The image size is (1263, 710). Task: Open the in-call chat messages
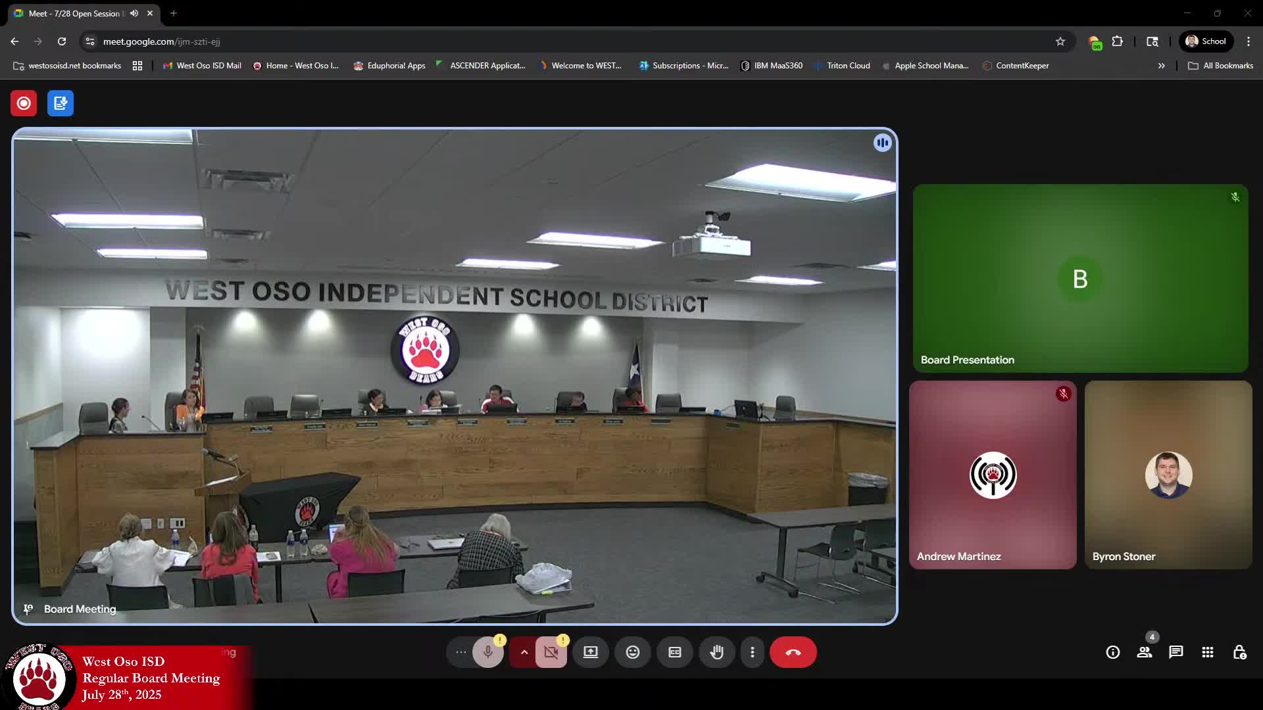click(1176, 652)
